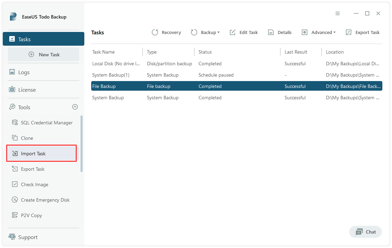Viewport: 392px width, 248px height.
Task: Select 'P2V Copy' label in Tools
Action: pos(32,216)
